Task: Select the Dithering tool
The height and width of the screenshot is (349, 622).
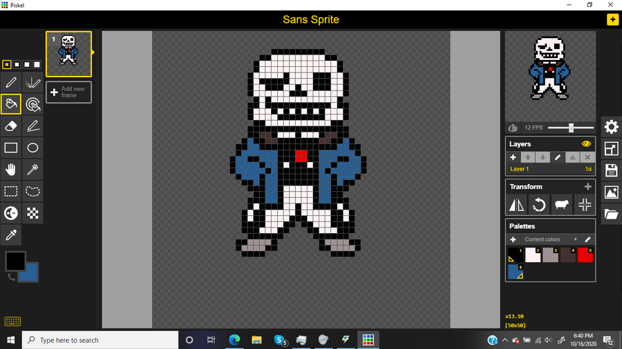Action: [x=32, y=213]
